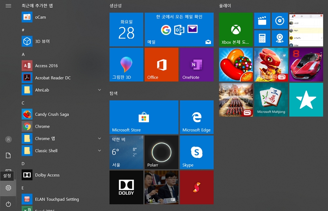The width and height of the screenshot is (328, 211).
Task: Open the Microsoft Mahjong tile
Action: click(271, 100)
